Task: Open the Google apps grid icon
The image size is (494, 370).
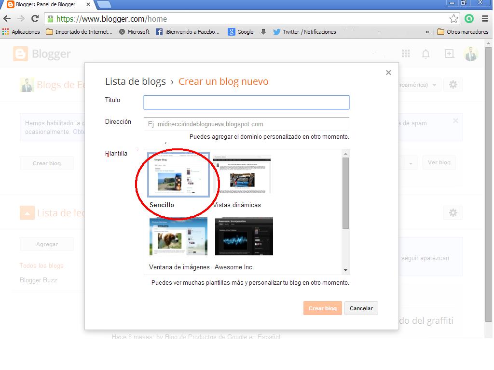Action: point(406,53)
